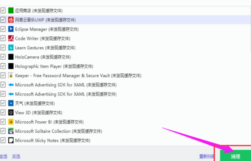Click the Keeper password manager lock icon

[x=11, y=75]
